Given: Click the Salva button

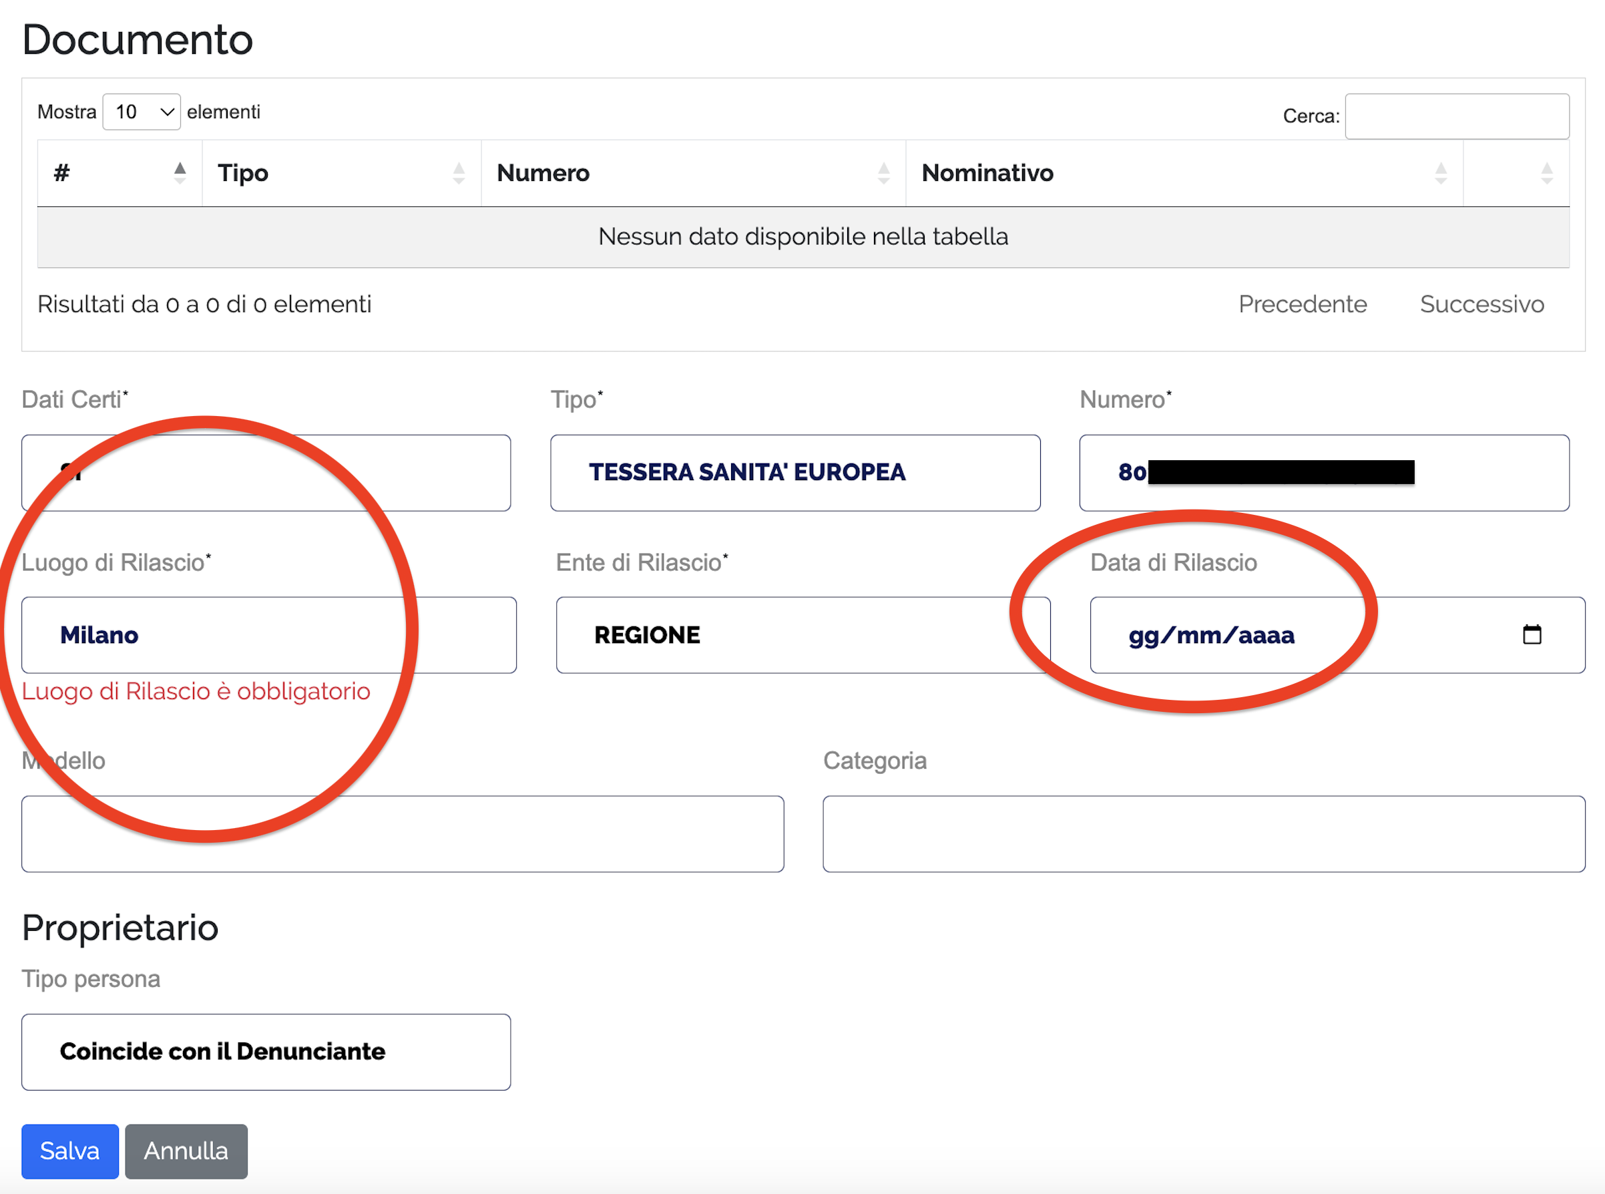Looking at the screenshot, I should click(x=70, y=1151).
